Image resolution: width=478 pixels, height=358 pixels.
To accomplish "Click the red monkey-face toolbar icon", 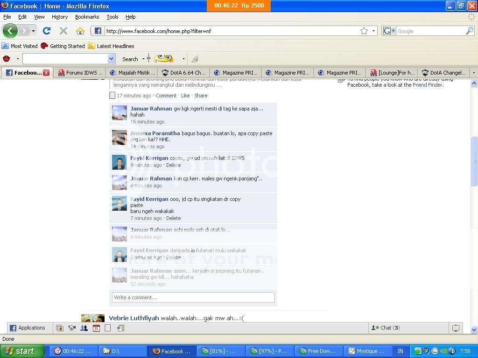I will [x=7, y=58].
